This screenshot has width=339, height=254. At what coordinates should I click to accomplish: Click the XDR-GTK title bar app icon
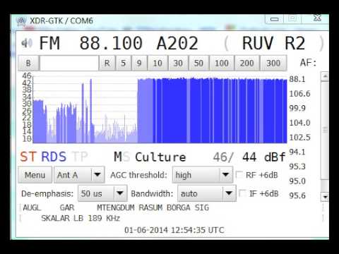pyautogui.click(x=21, y=20)
